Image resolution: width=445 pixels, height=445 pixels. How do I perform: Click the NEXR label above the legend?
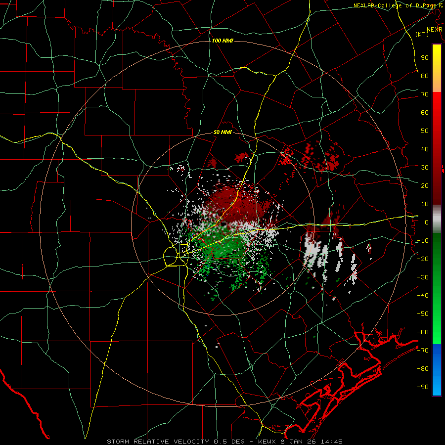[435, 30]
